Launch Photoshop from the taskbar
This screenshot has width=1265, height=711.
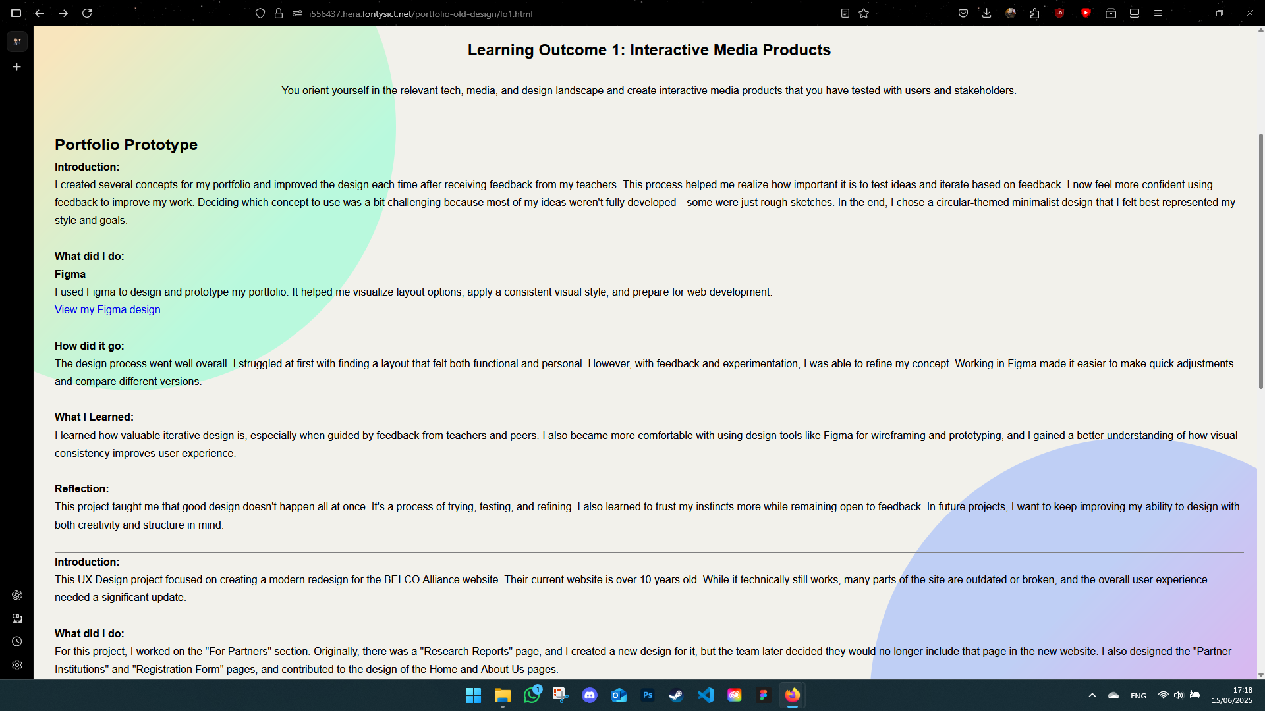(x=648, y=695)
